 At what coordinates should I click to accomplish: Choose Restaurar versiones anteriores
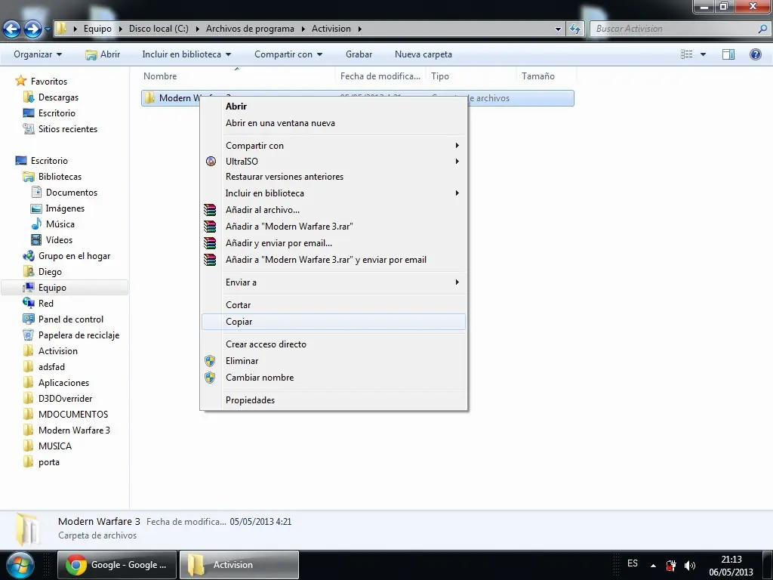333,177
